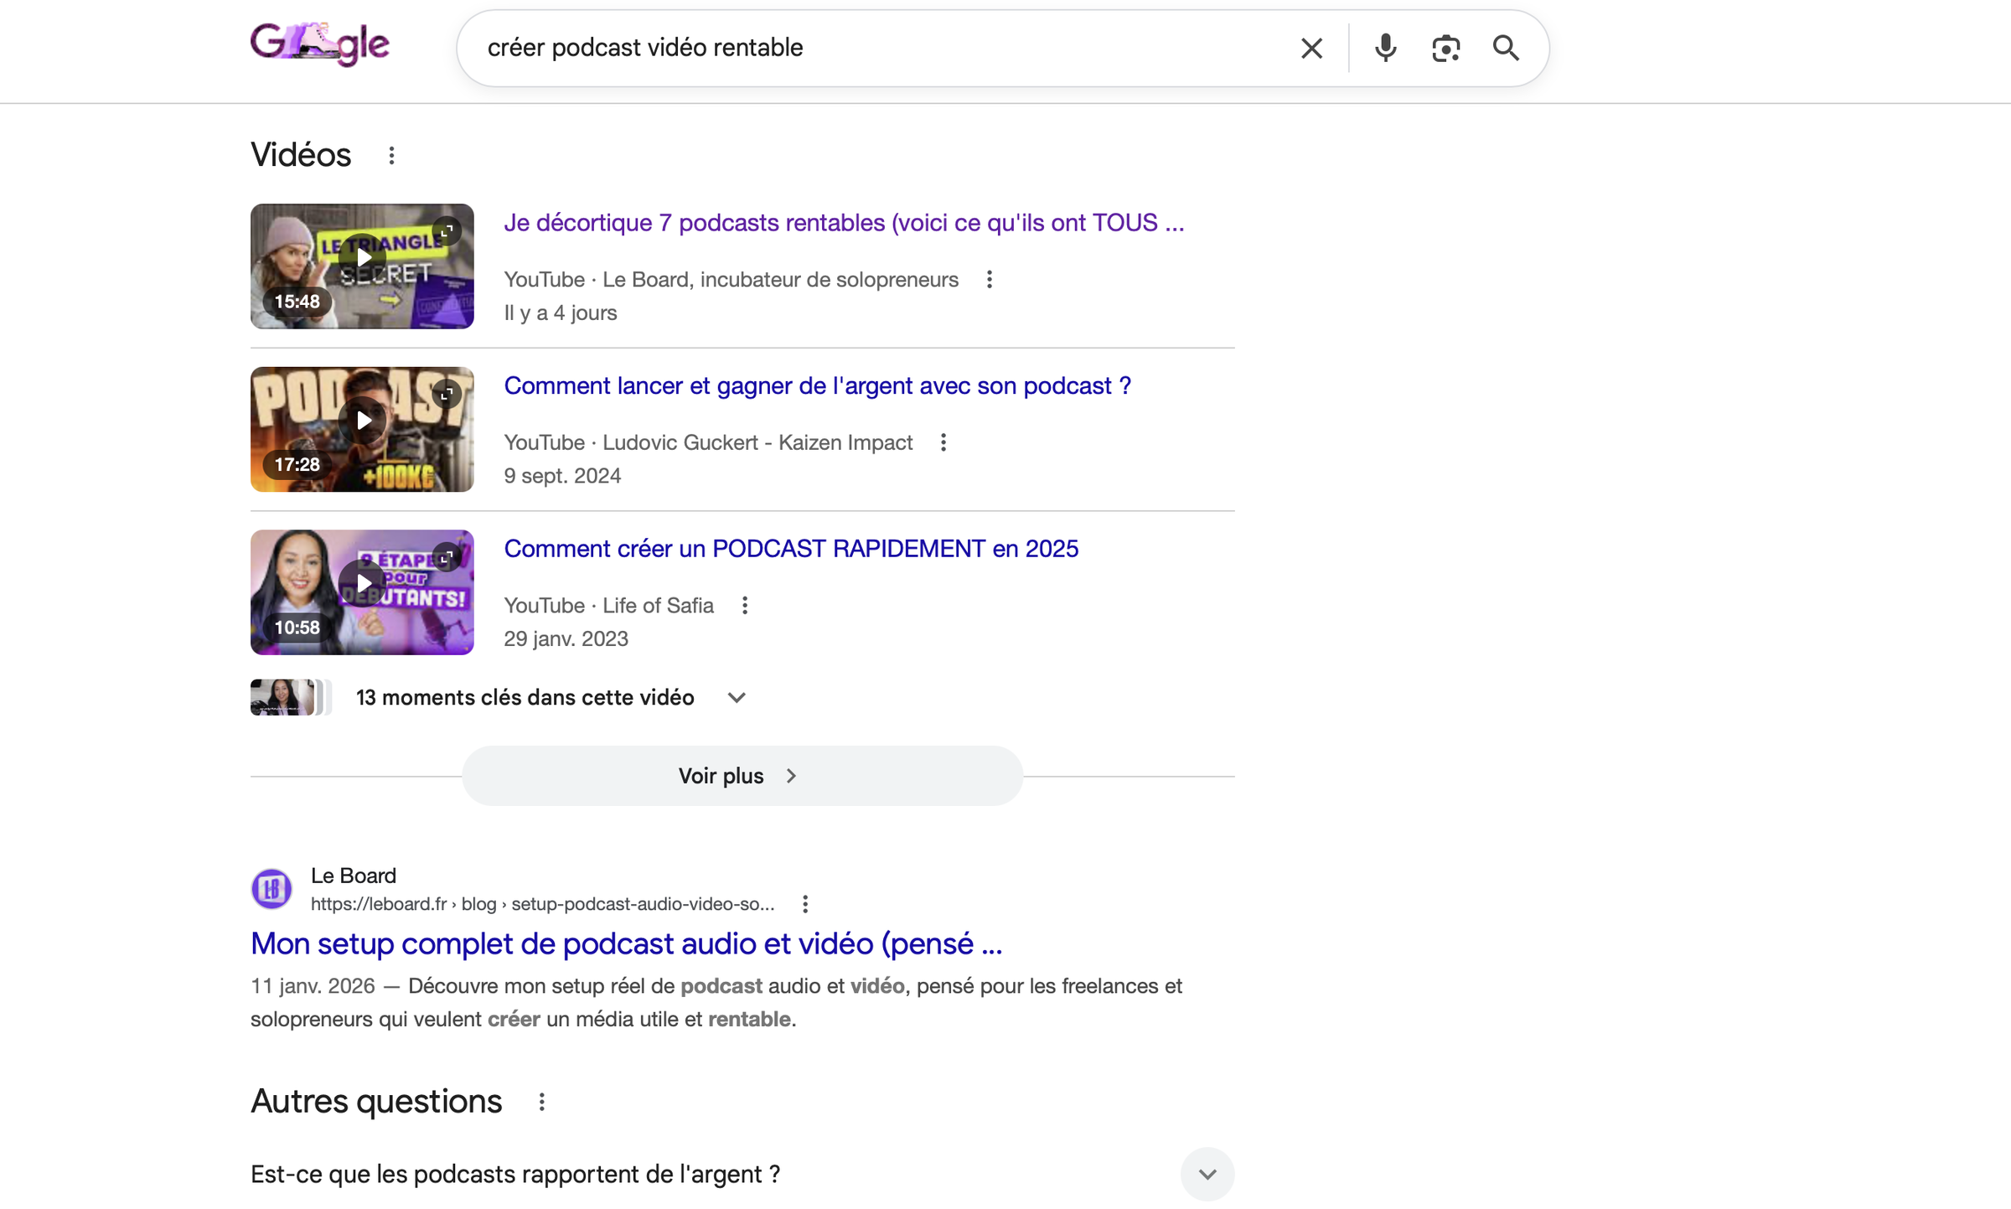
Task: Expand the 10:58 video preview via corner icon
Action: [x=447, y=556]
